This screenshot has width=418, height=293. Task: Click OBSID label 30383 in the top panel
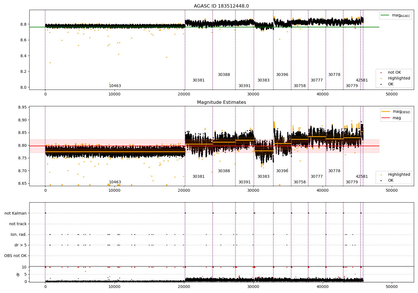coord(263,80)
